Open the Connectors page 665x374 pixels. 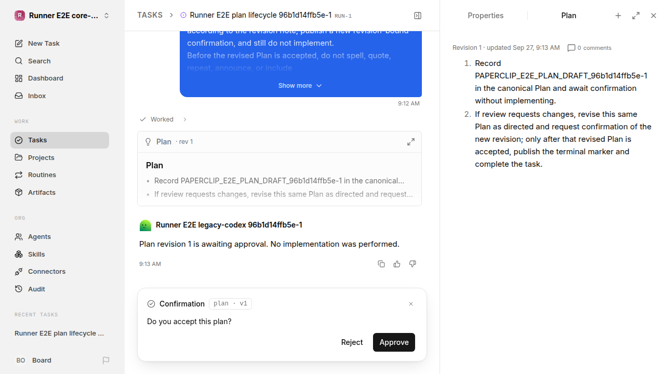60,272
